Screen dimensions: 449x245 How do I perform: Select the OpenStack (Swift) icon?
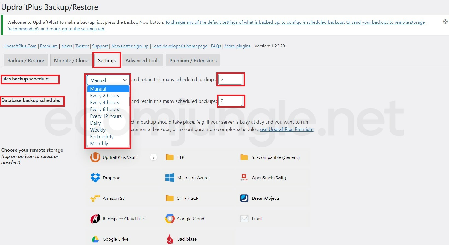(x=244, y=178)
